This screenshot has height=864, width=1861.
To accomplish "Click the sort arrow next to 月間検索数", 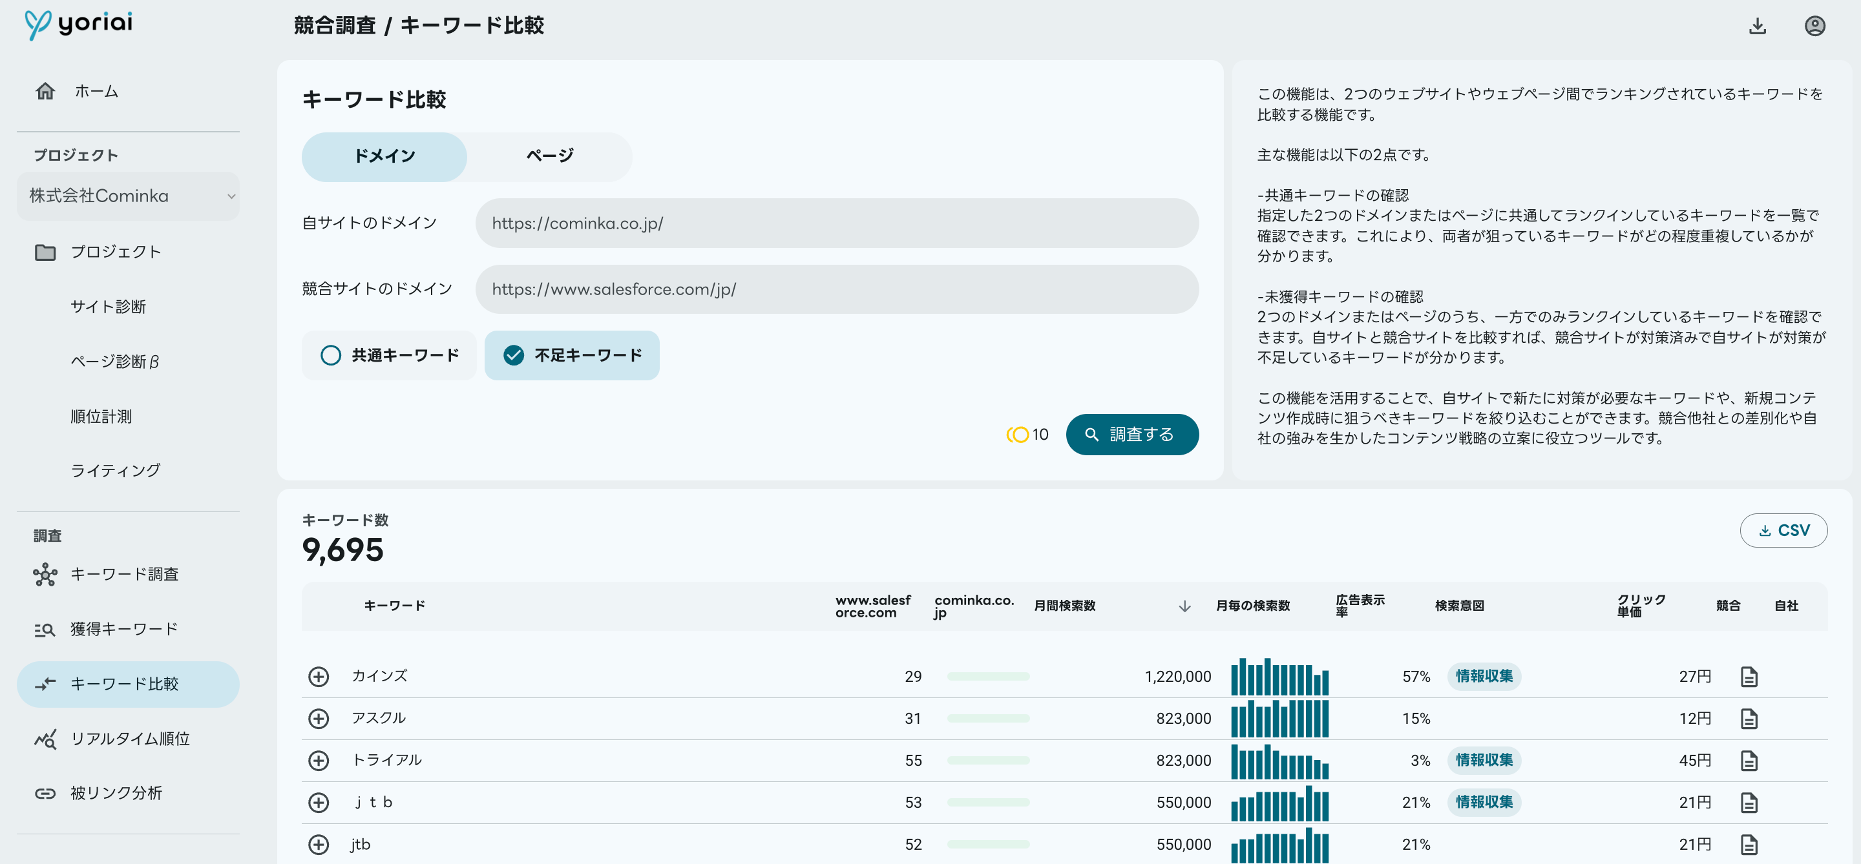I will click(1184, 606).
